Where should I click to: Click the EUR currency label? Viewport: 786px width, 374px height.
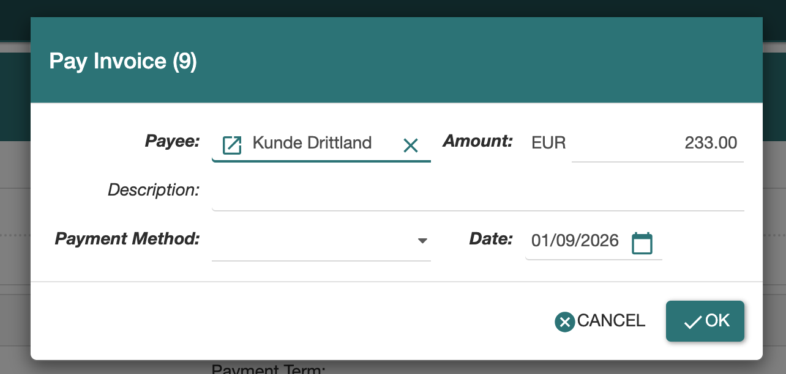[x=548, y=144]
